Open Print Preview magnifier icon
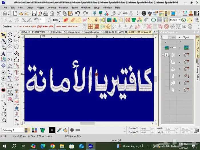The width and height of the screenshot is (200, 150). coord(52,13)
